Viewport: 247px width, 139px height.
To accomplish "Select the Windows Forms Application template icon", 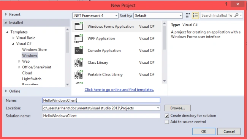I will tap(79, 26).
